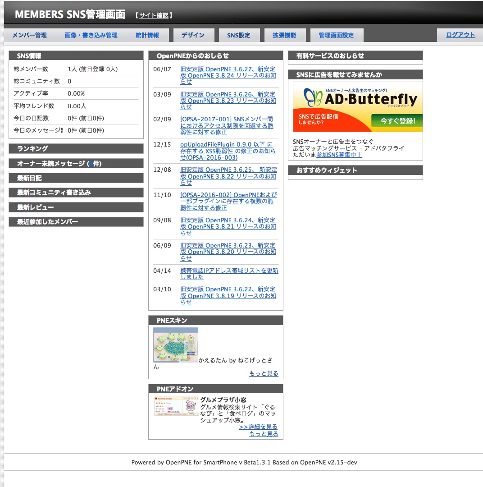Screen dimensions: 483x487
Task: Open the OpenPNE 3.6.25 release notice
Action: click(x=228, y=176)
